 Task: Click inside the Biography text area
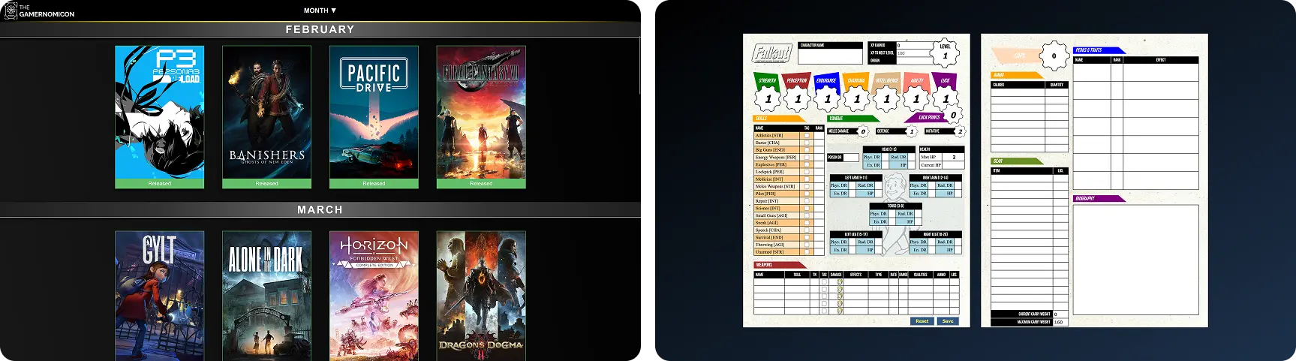pyautogui.click(x=1135, y=259)
